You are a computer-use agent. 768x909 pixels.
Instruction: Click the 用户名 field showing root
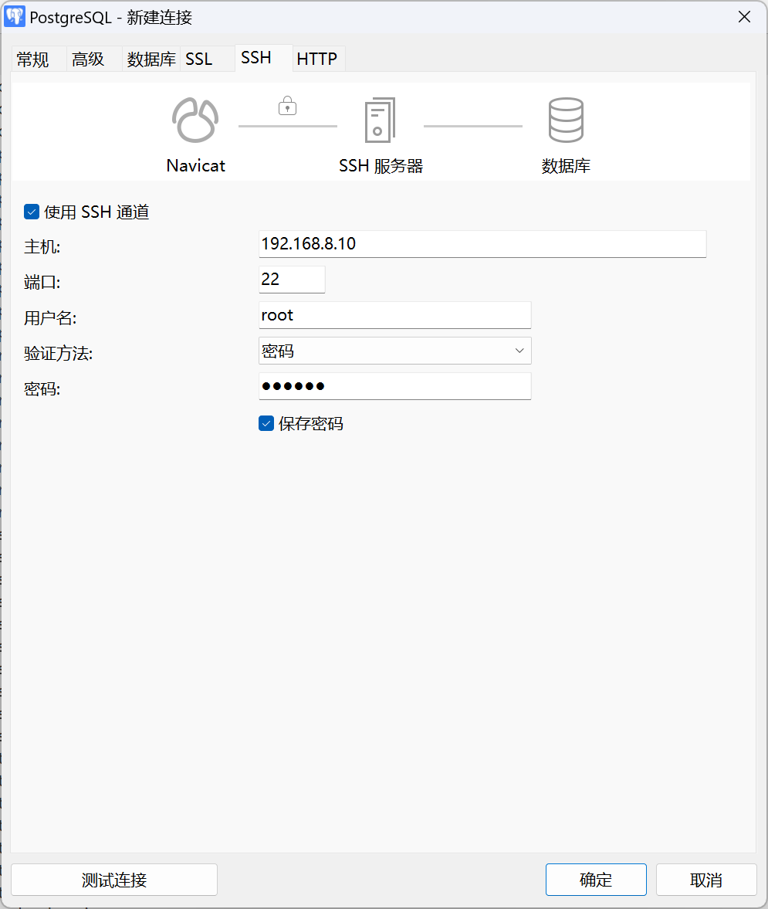click(x=395, y=315)
